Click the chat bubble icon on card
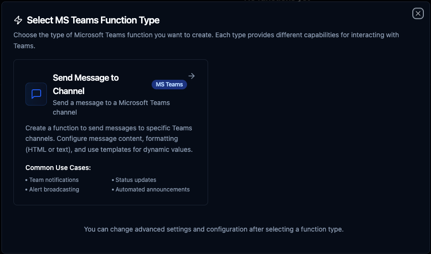Viewport: 431px width, 254px height. [x=36, y=94]
